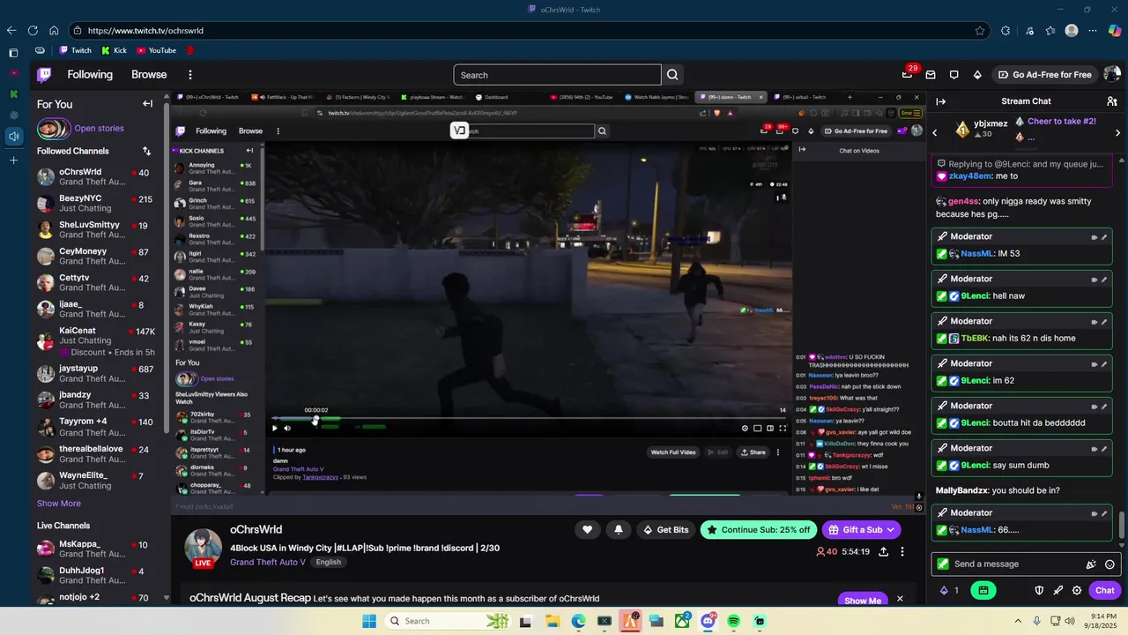Open Discord from the taskbar
This screenshot has width=1128, height=635.
pyautogui.click(x=708, y=621)
